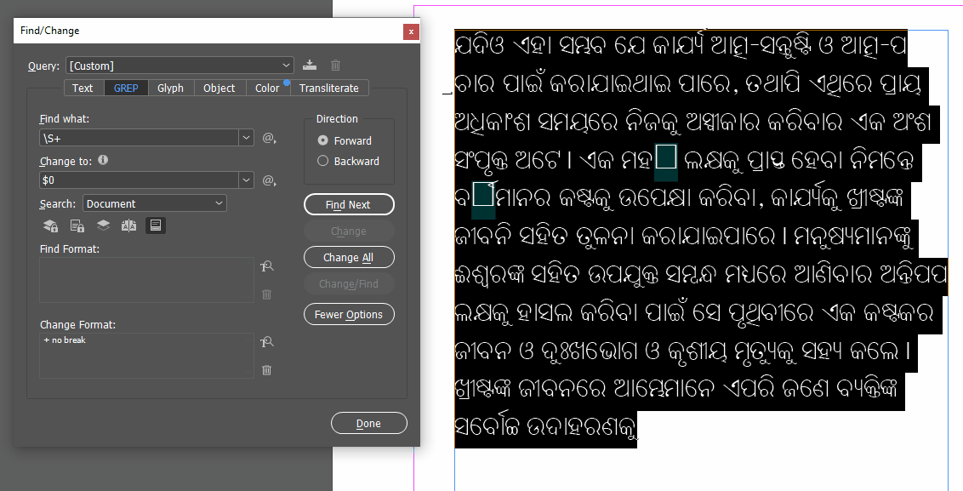The height and width of the screenshot is (491, 963).
Task: Delete the saved query with trash icon
Action: 335,66
